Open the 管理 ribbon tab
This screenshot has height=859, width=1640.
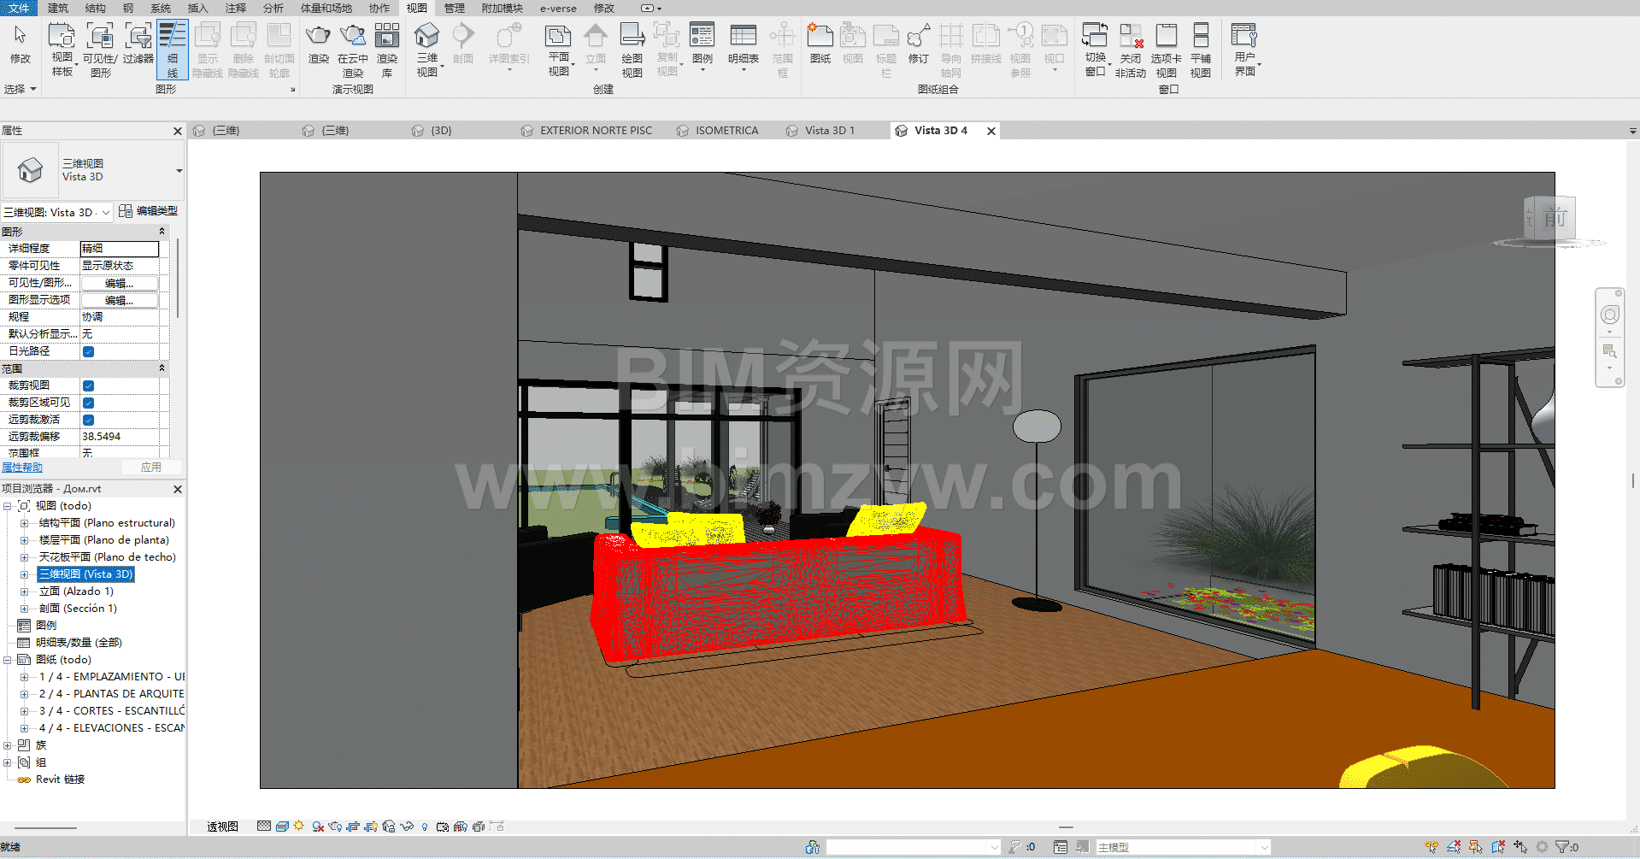pos(454,8)
